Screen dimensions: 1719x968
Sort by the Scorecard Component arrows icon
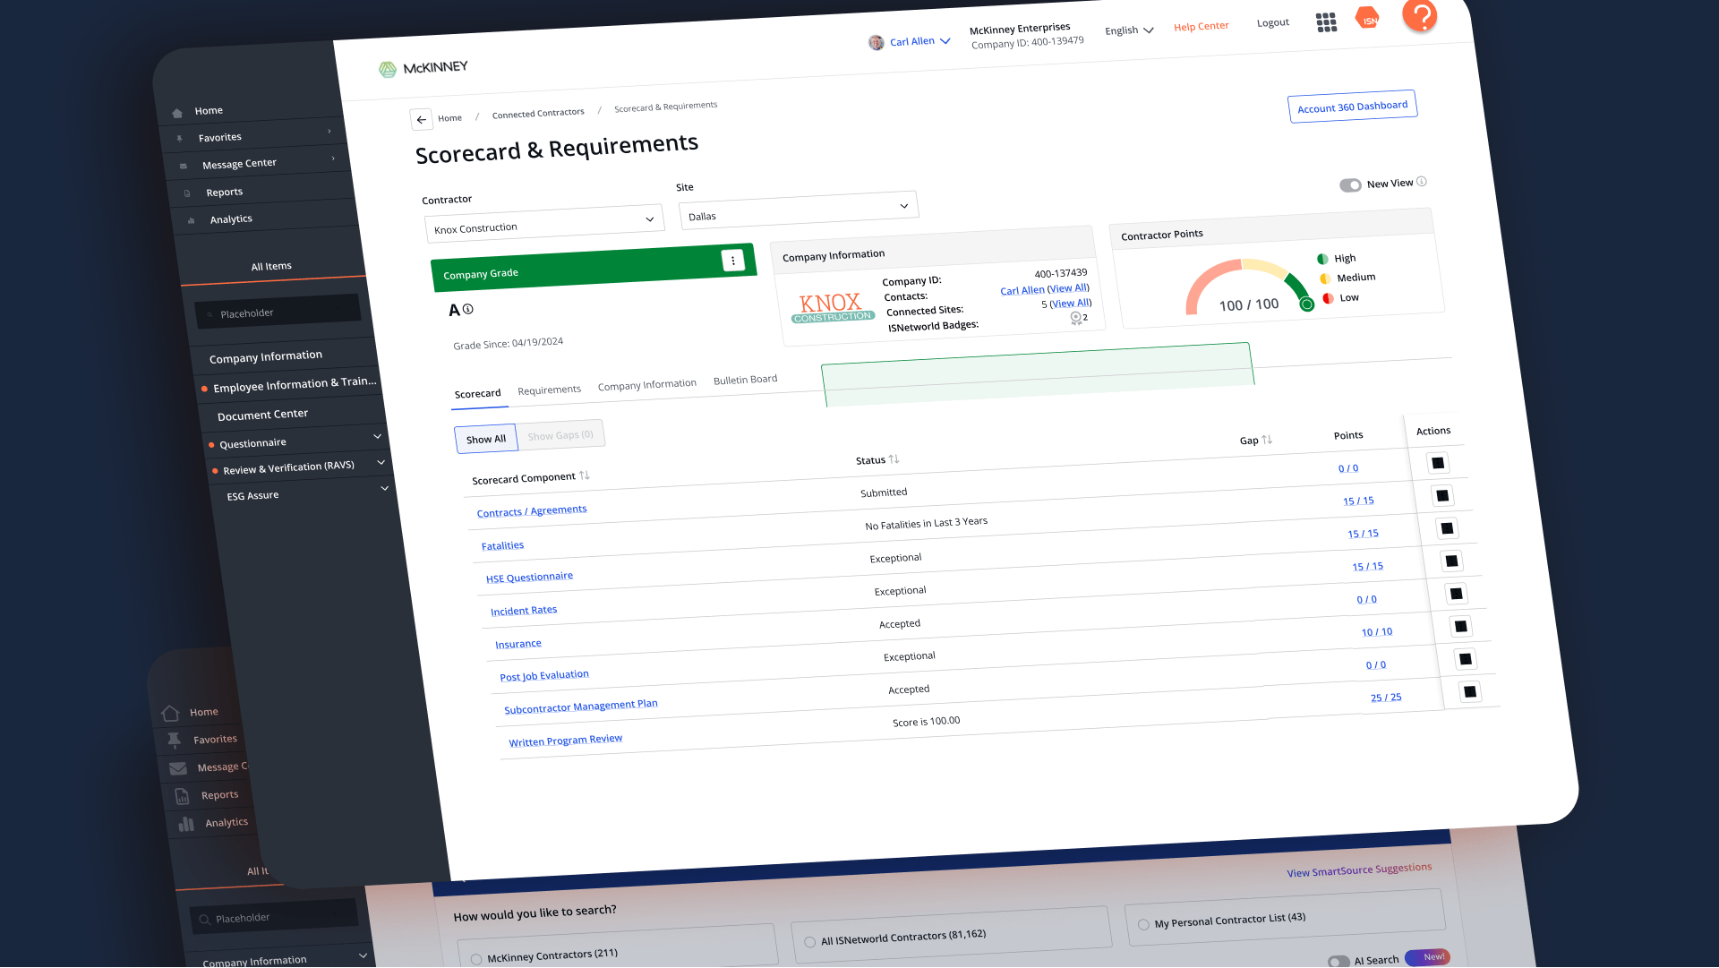tap(585, 475)
